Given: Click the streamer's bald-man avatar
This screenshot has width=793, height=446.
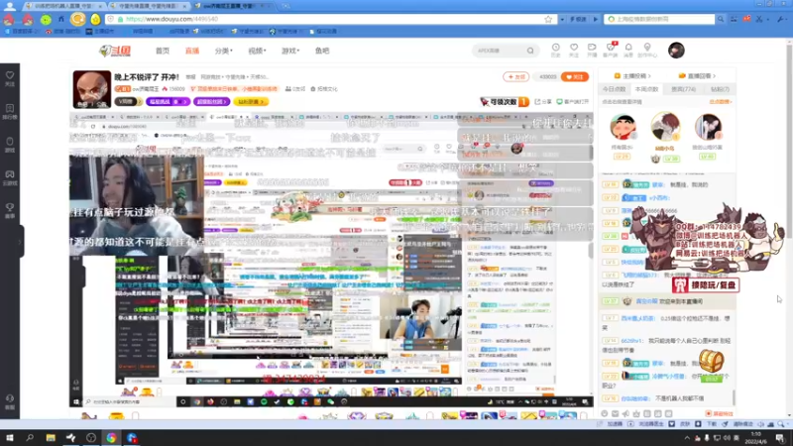Looking at the screenshot, I should point(92,89).
